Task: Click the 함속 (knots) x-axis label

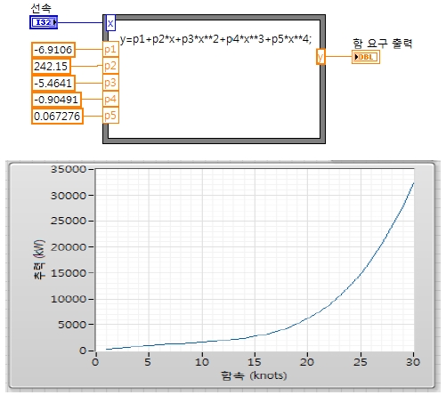Action: coord(254,375)
